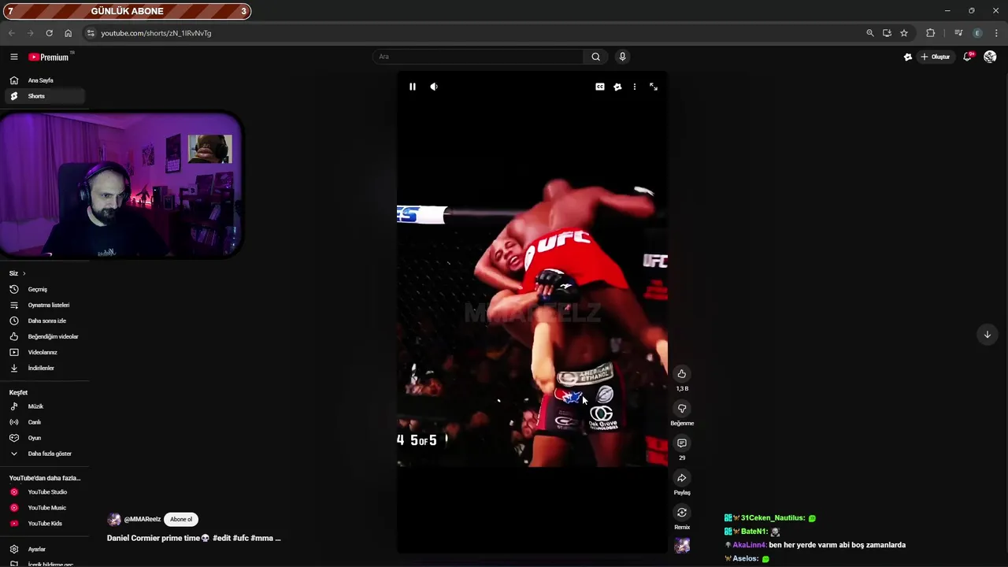The height and width of the screenshot is (567, 1008).
Task: Open Shorts player settings gear icon
Action: [617, 87]
